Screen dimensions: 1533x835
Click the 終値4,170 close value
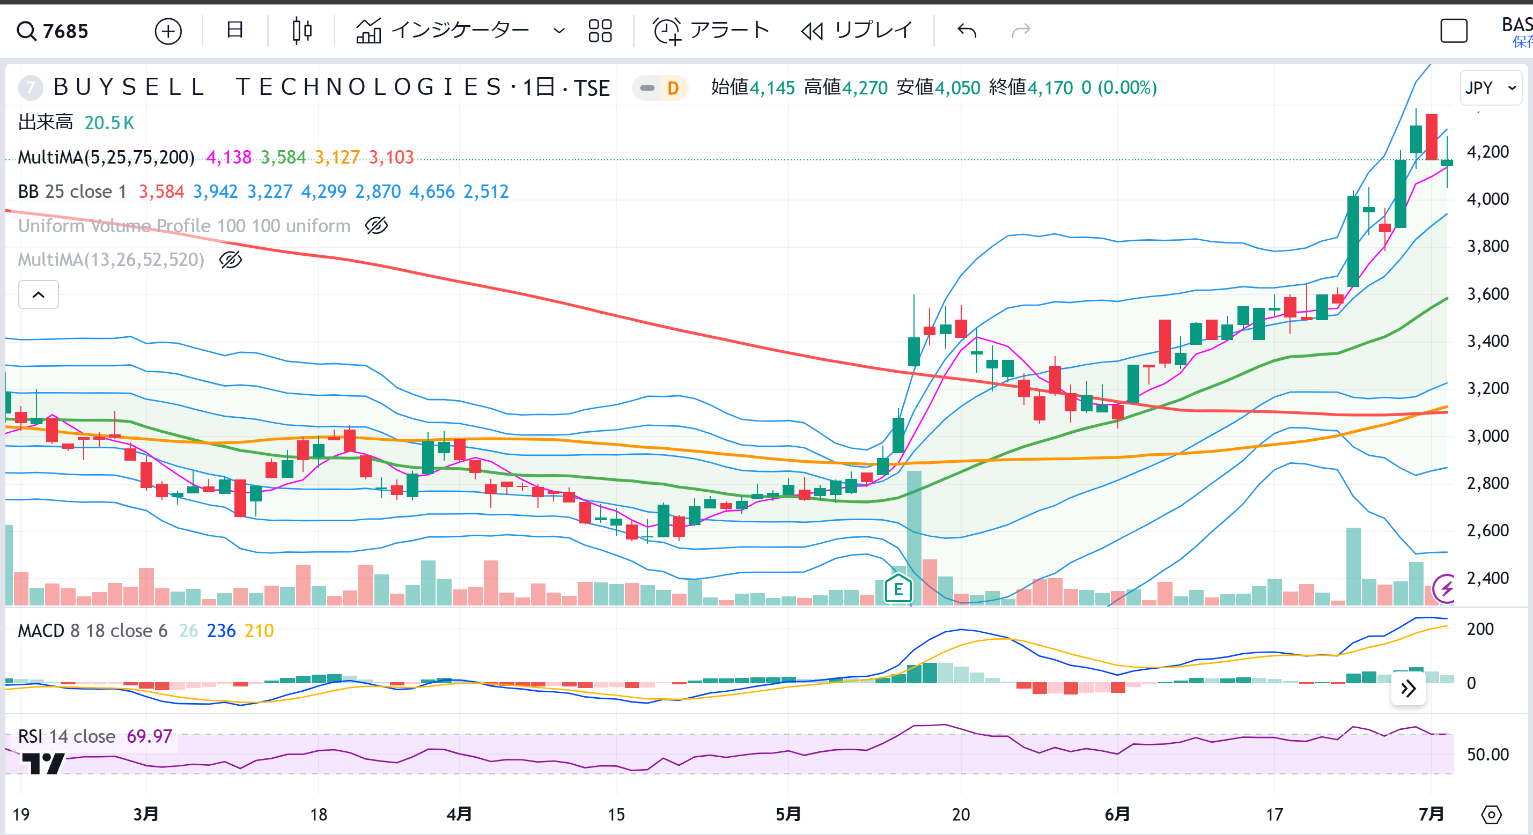tap(1031, 88)
